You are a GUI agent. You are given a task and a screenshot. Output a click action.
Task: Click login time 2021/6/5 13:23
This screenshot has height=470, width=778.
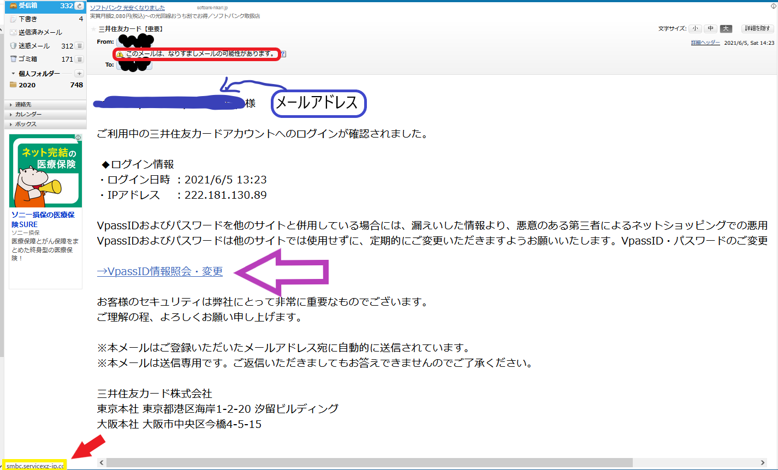pos(225,180)
